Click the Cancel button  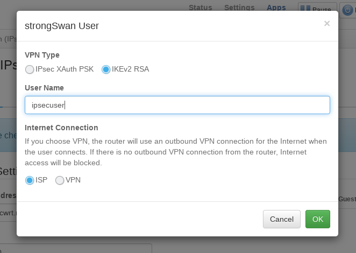[x=282, y=219]
